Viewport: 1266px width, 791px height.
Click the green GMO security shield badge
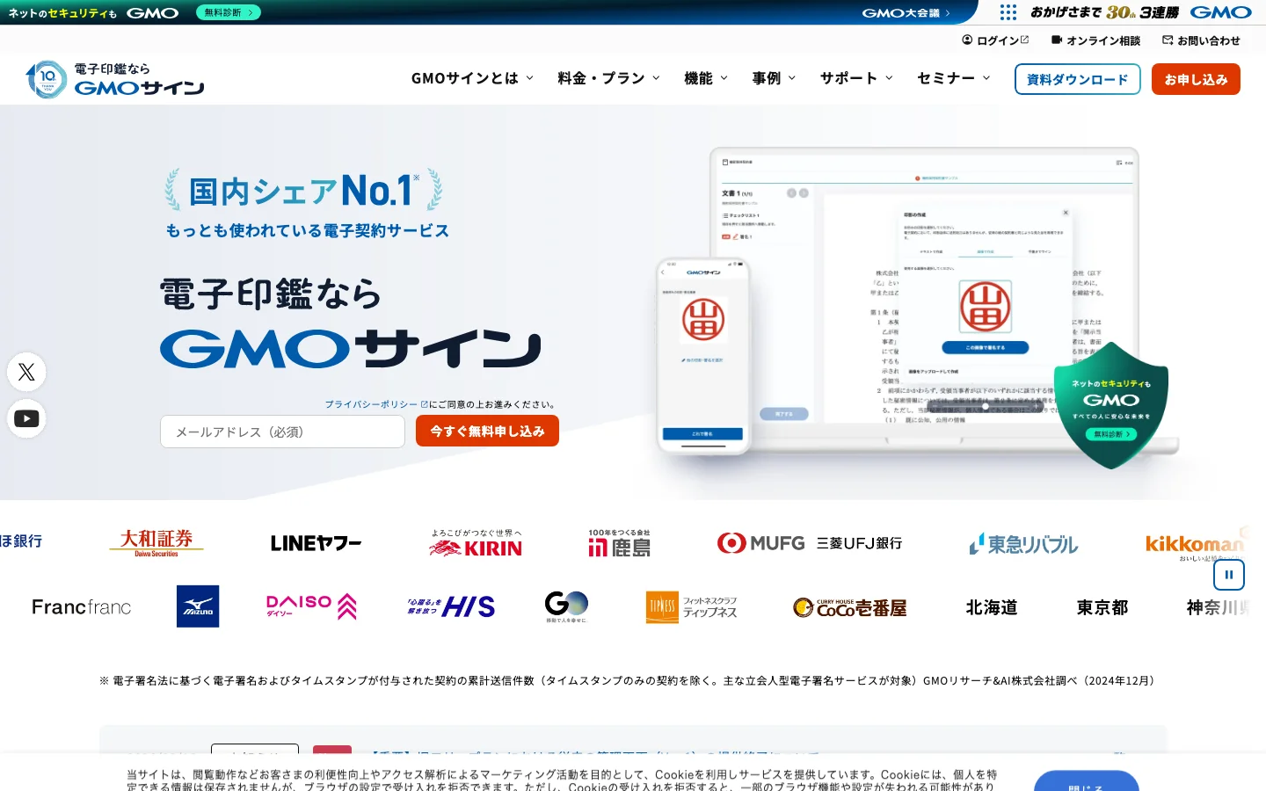click(x=1111, y=405)
